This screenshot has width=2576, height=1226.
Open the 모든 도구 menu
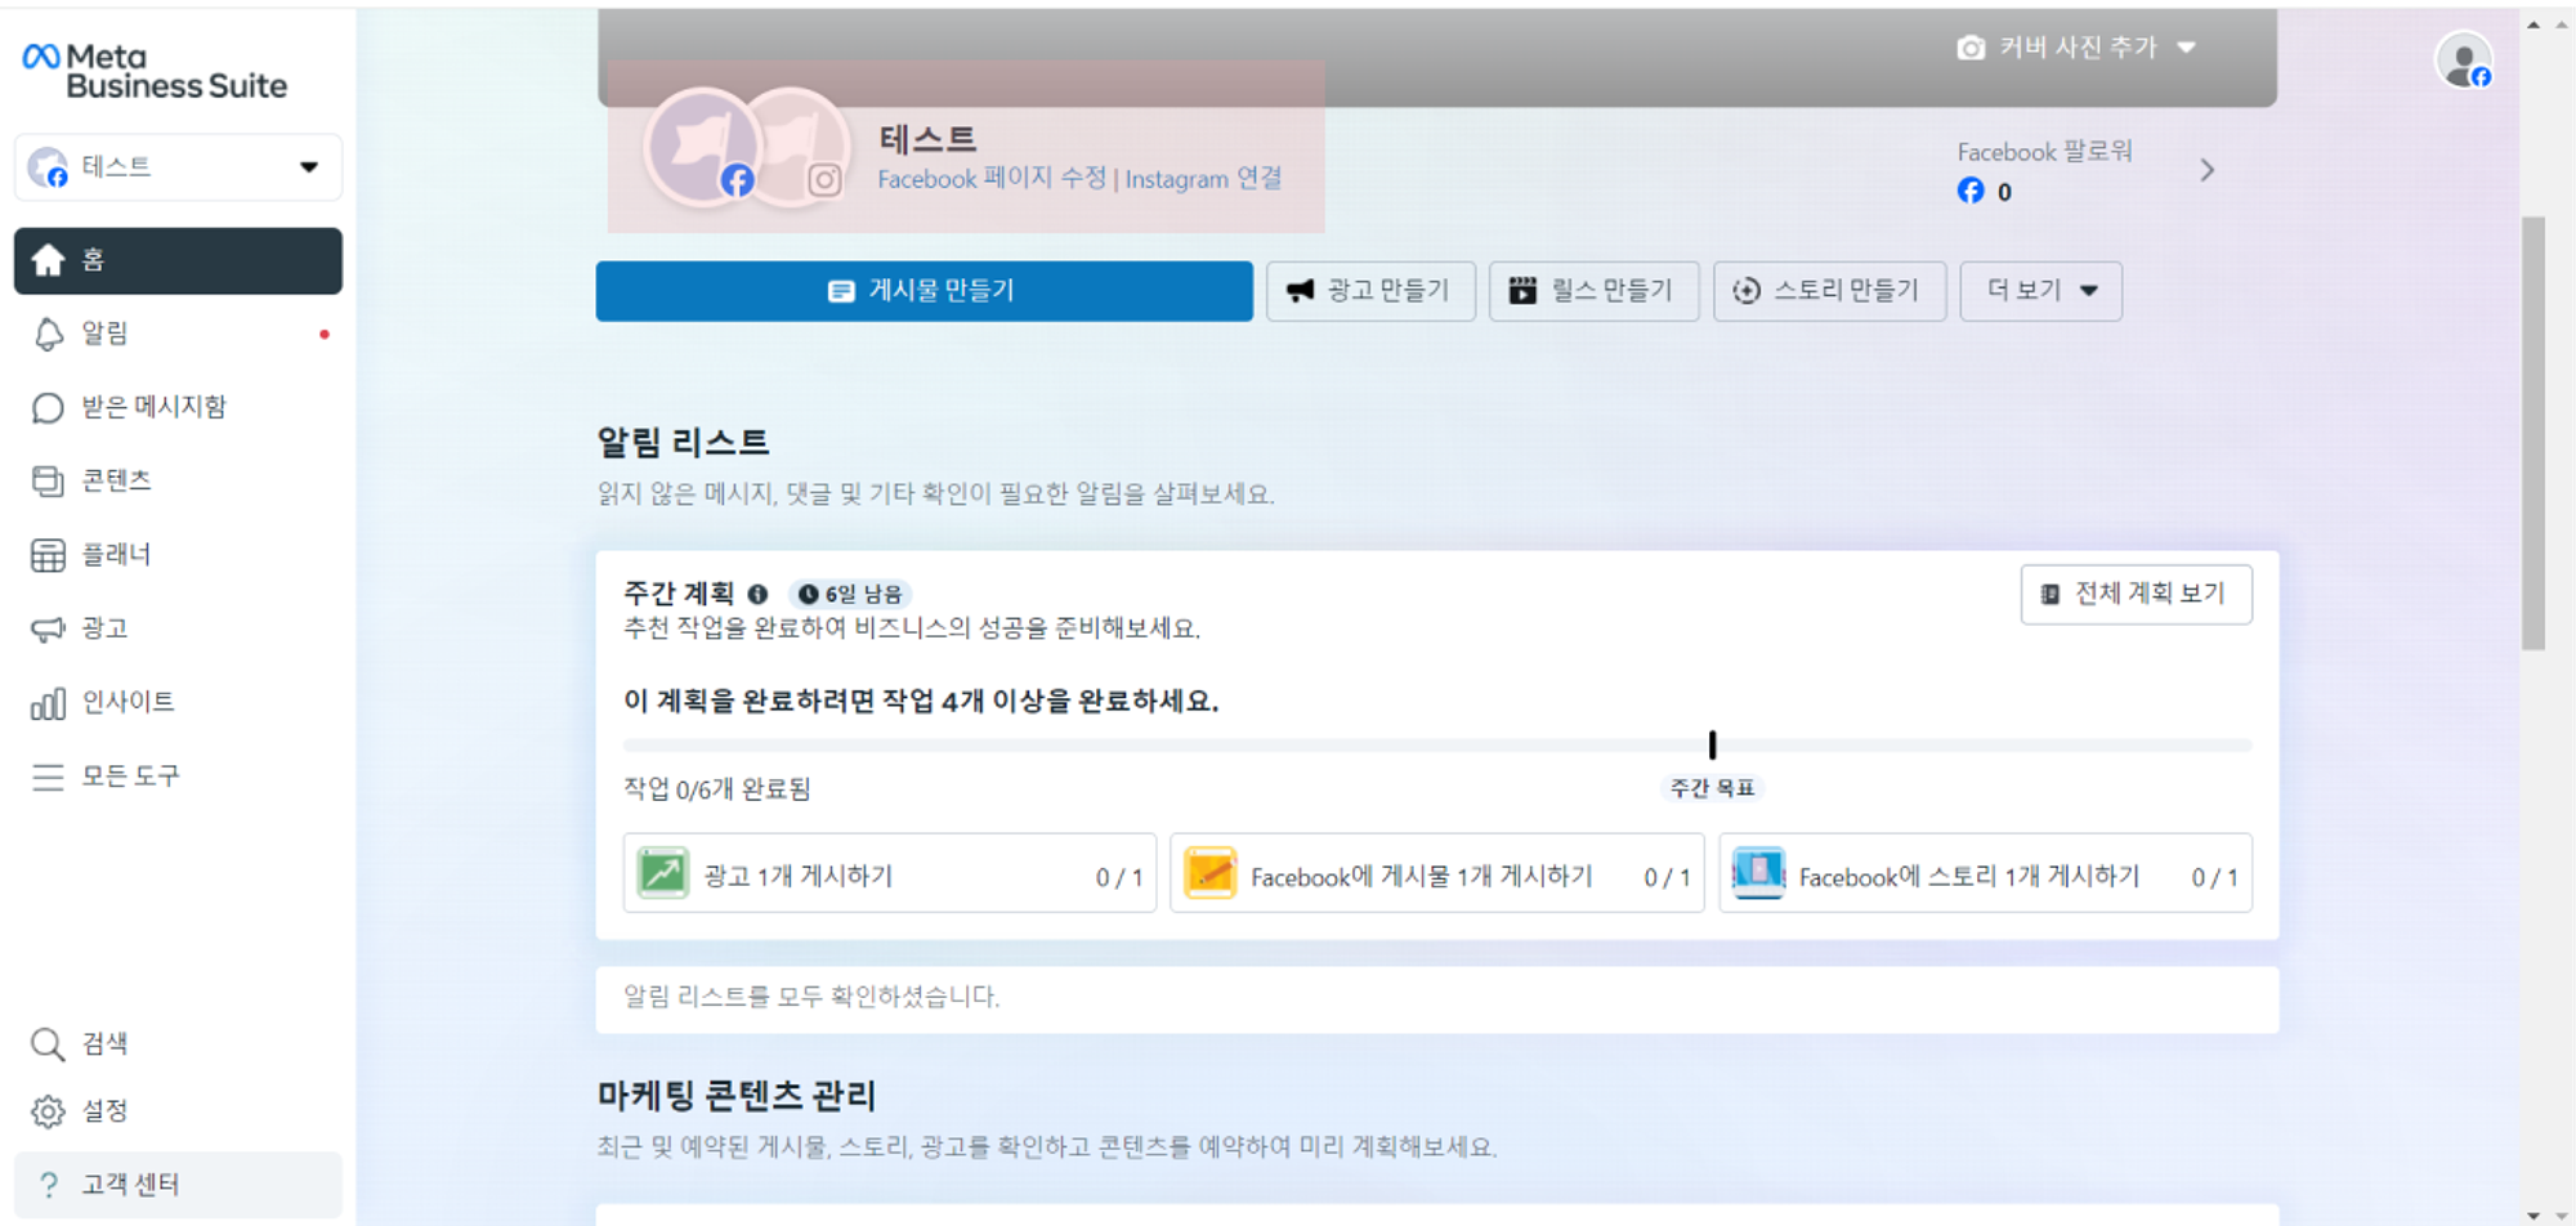point(130,776)
